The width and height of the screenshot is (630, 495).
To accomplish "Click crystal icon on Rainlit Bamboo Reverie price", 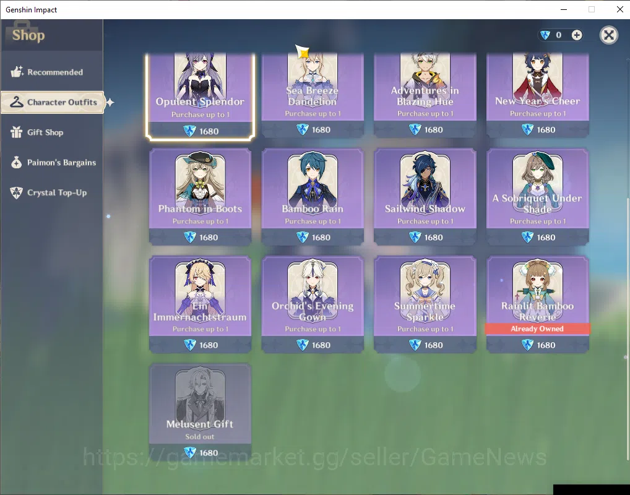I will tap(527, 345).
